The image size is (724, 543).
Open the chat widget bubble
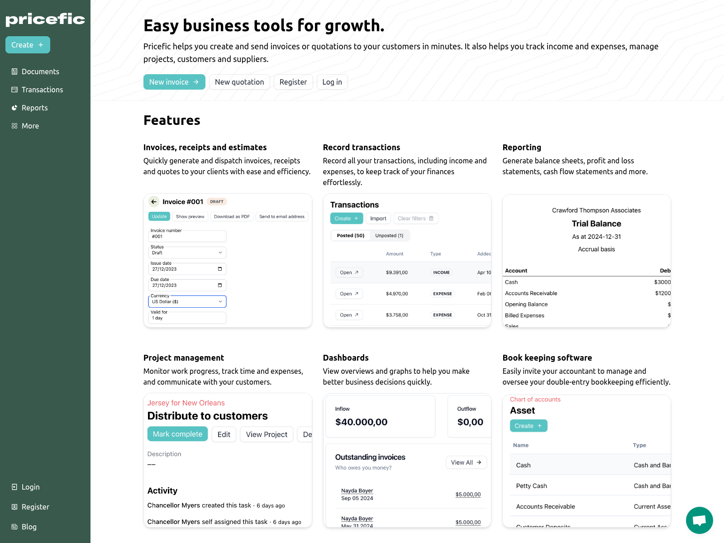[x=699, y=520]
